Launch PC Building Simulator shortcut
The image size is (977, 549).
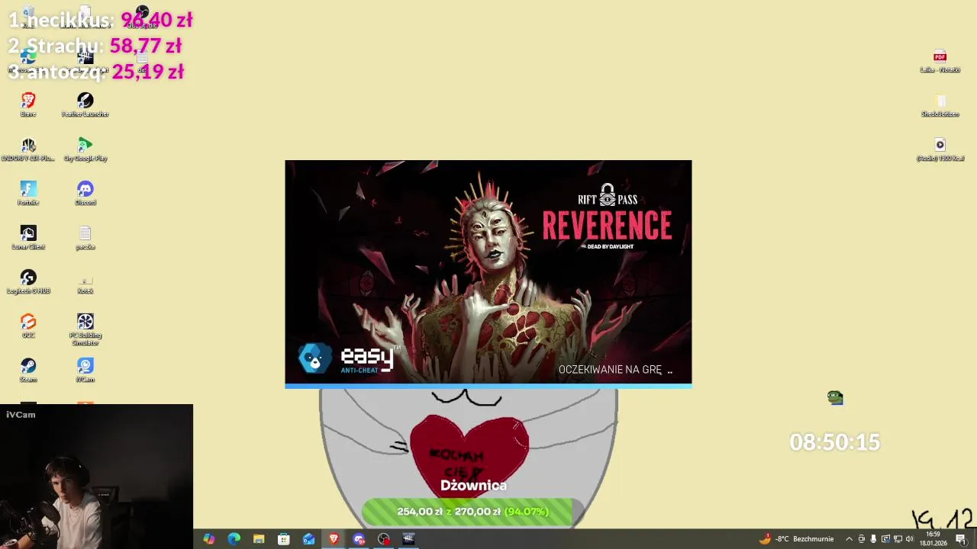85,329
